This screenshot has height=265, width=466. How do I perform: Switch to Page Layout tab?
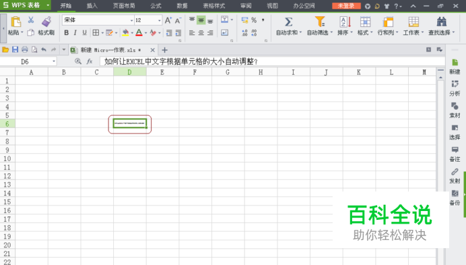124,5
